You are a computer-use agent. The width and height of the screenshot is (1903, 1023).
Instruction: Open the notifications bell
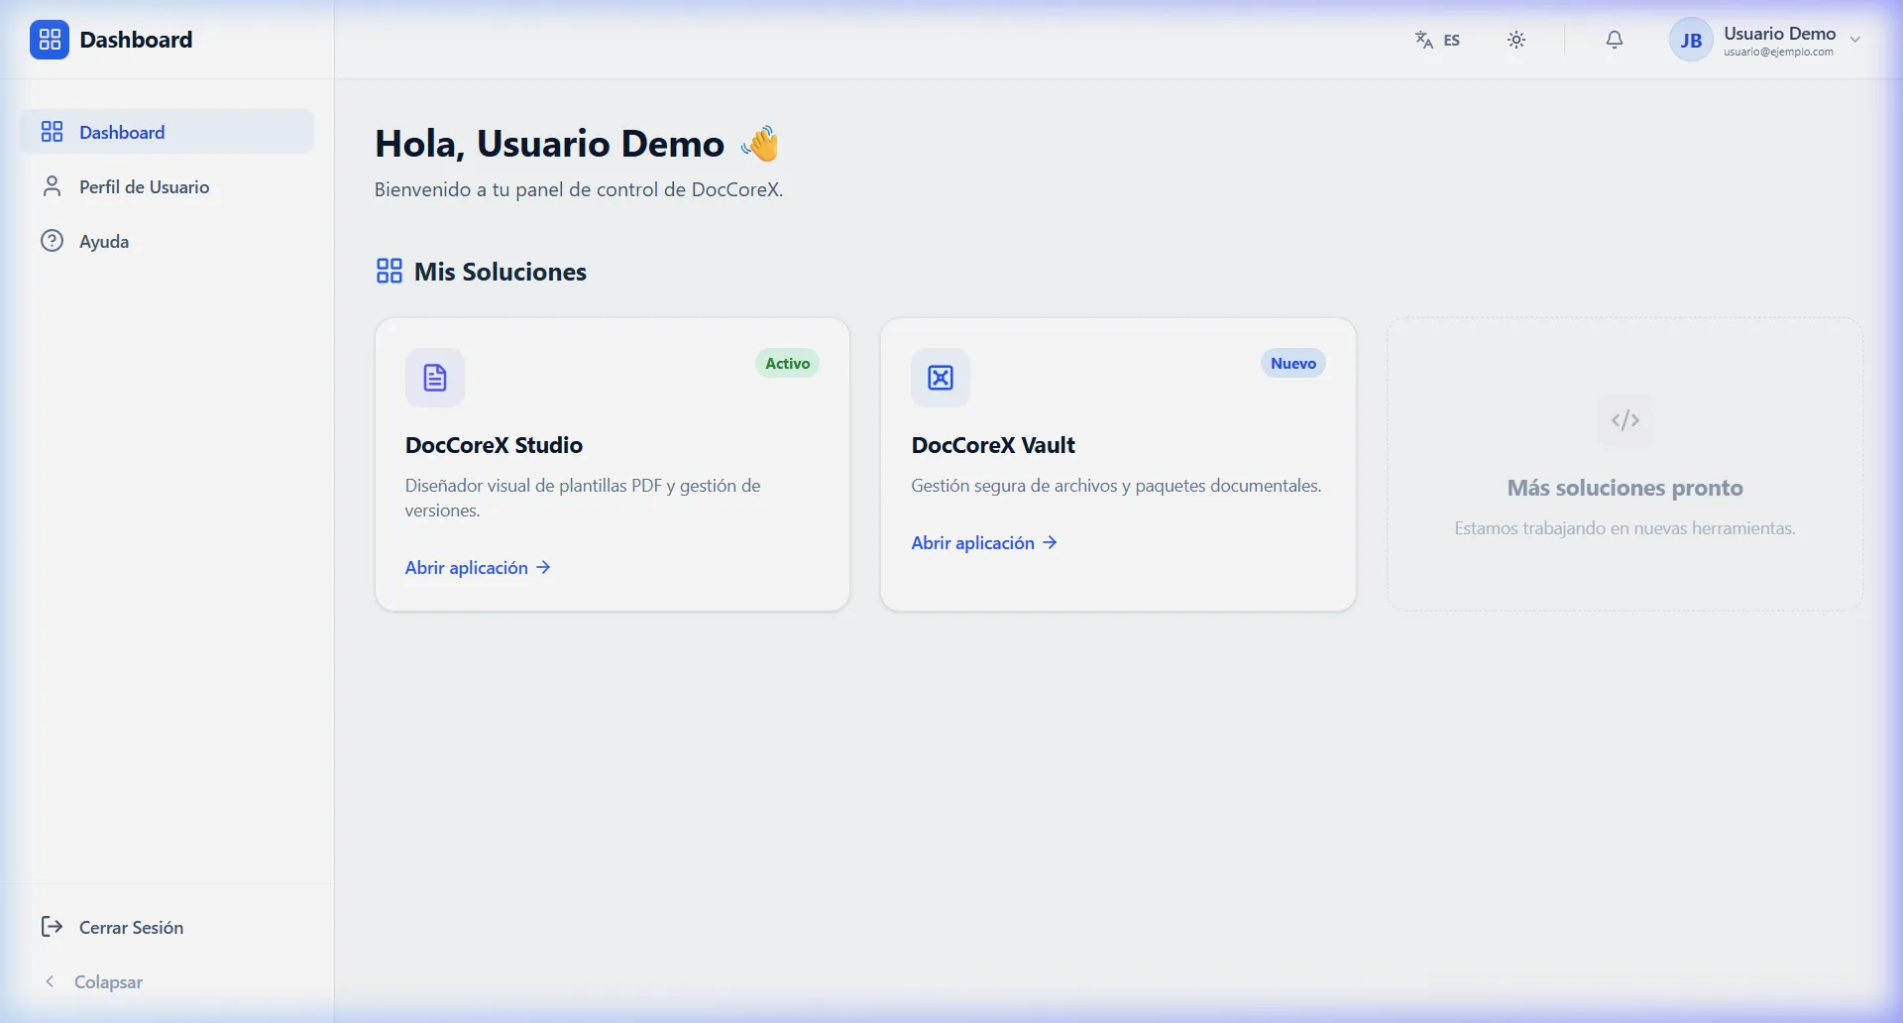[1615, 40]
